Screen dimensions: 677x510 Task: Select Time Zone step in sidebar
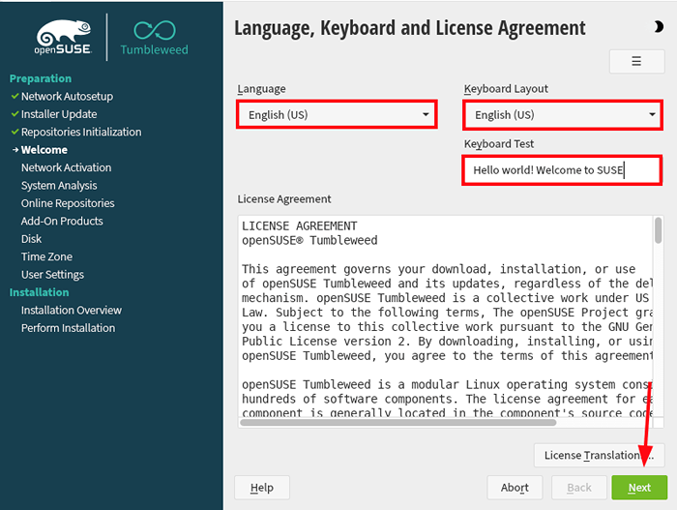point(46,256)
